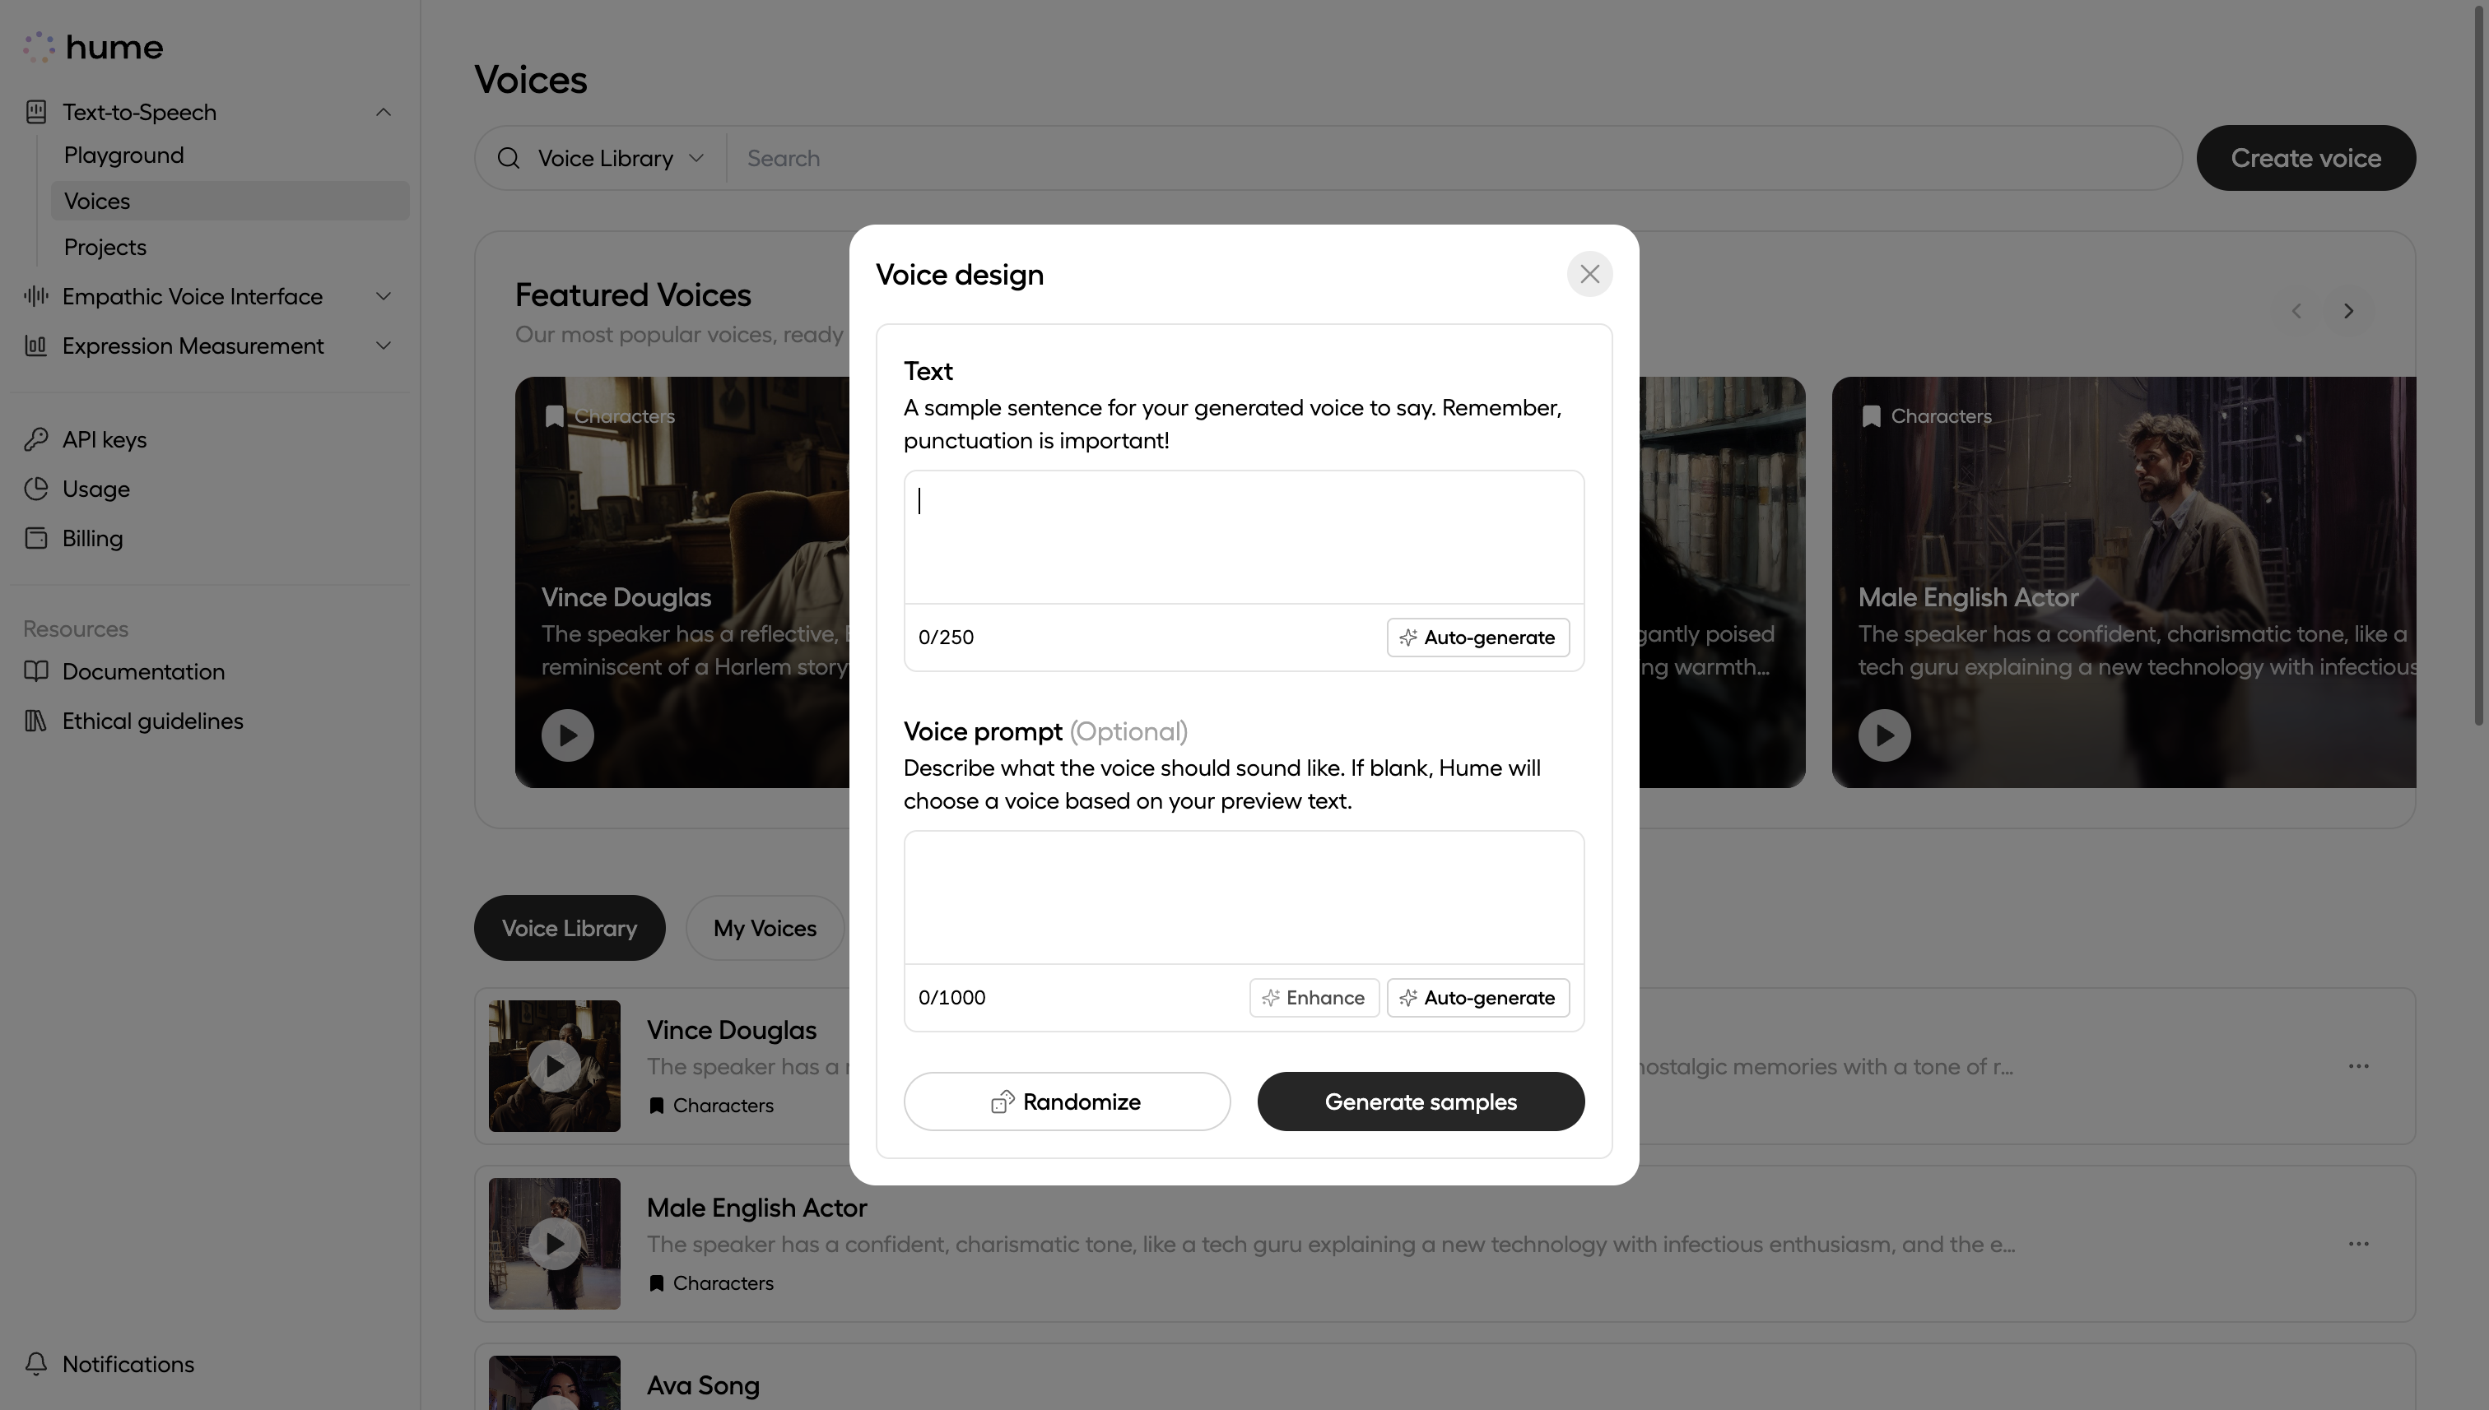The image size is (2489, 1410).
Task: Play Vince Douglas list row thumbnail
Action: (554, 1066)
